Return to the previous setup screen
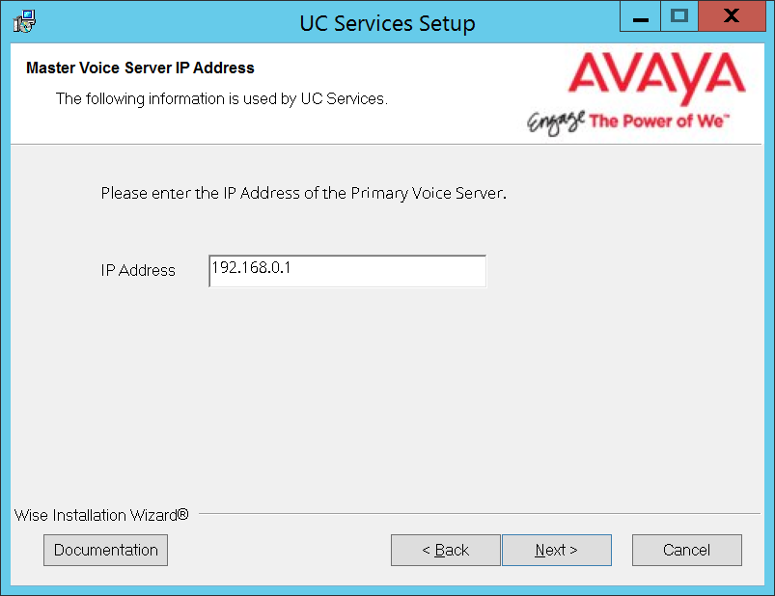The width and height of the screenshot is (775, 596). pyautogui.click(x=445, y=550)
